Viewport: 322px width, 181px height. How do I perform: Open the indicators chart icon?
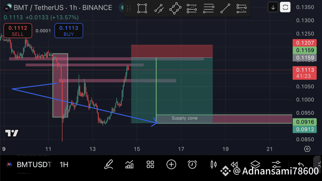(x=129, y=164)
